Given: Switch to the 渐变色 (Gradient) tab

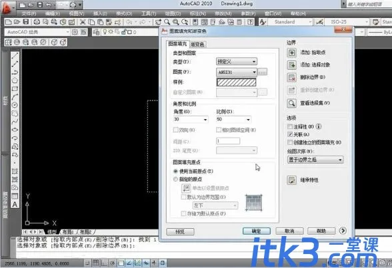Looking at the screenshot, I should pyautogui.click(x=197, y=45).
